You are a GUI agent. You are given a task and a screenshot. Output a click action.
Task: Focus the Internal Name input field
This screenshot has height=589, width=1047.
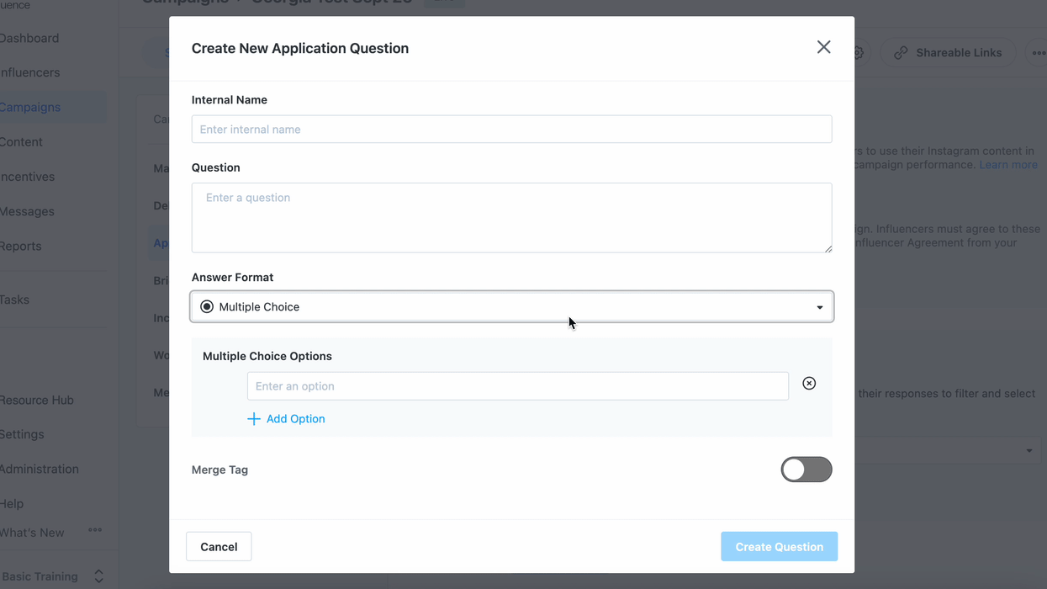coord(511,130)
